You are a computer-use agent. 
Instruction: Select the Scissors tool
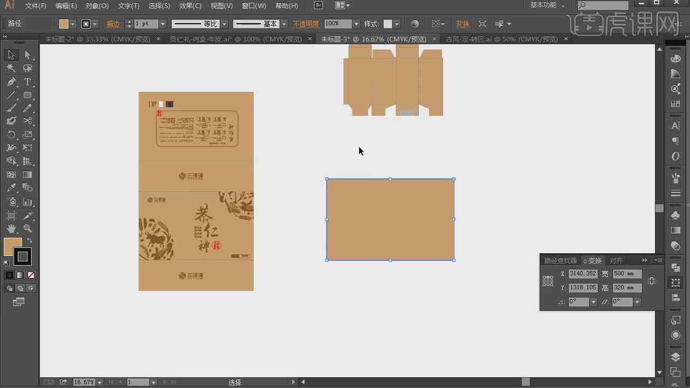[x=27, y=121]
